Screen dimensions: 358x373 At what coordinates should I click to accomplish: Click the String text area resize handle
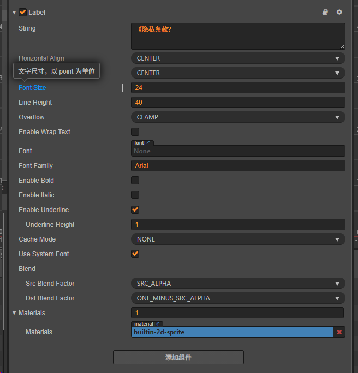click(342, 47)
